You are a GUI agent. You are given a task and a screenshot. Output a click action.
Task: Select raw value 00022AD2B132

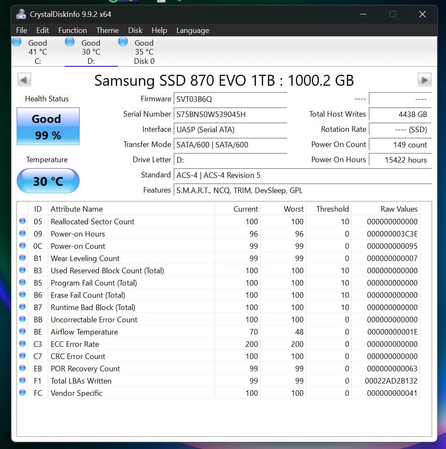click(391, 381)
